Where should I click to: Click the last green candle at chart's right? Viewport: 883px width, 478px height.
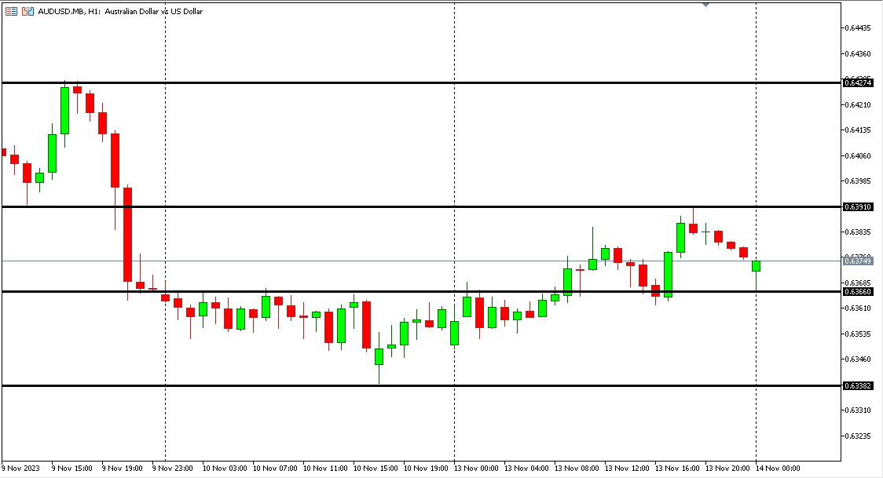[756, 266]
